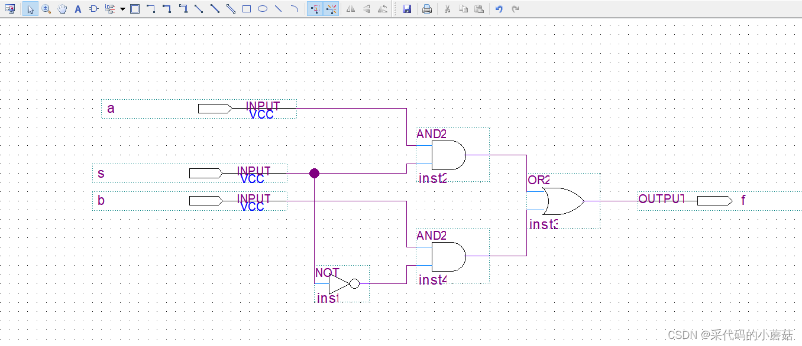Click the purple junction dot on s wire
Screen dimensions: 802x346
(x=315, y=173)
